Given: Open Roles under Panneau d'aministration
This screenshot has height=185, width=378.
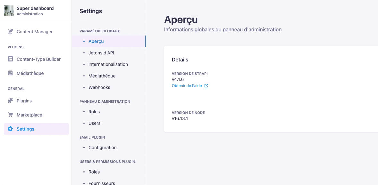Looking at the screenshot, I should (x=94, y=111).
